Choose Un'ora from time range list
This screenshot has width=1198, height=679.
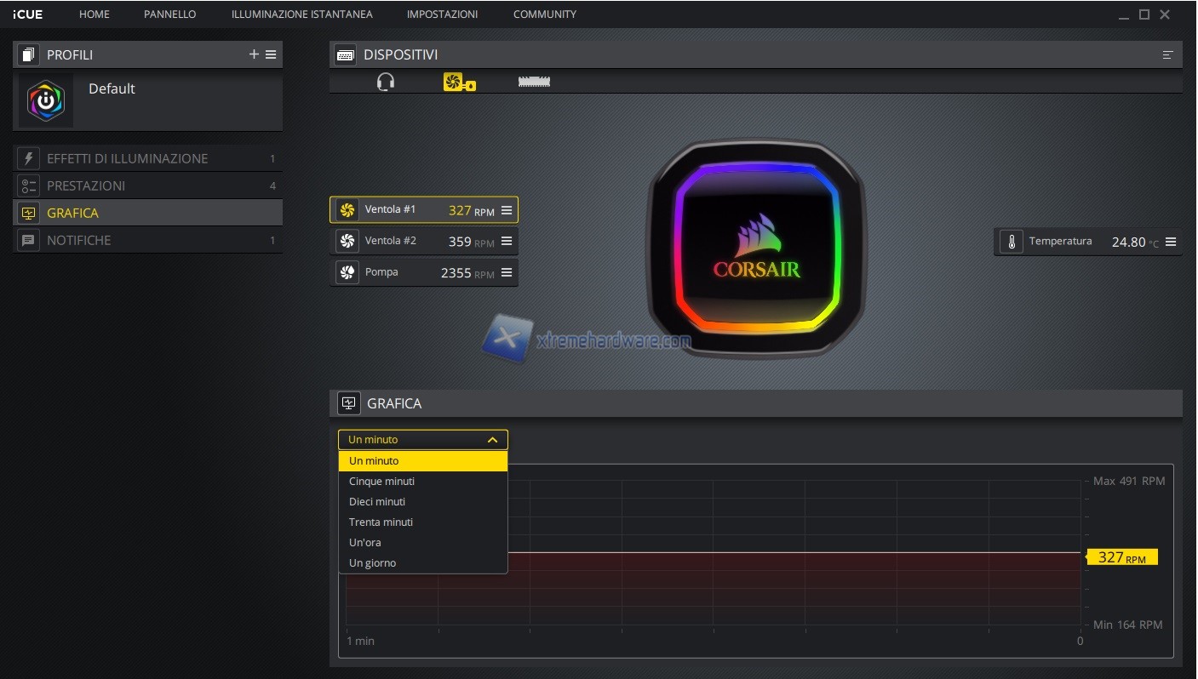365,543
